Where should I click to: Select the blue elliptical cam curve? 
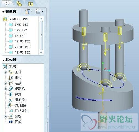coord(103,78)
